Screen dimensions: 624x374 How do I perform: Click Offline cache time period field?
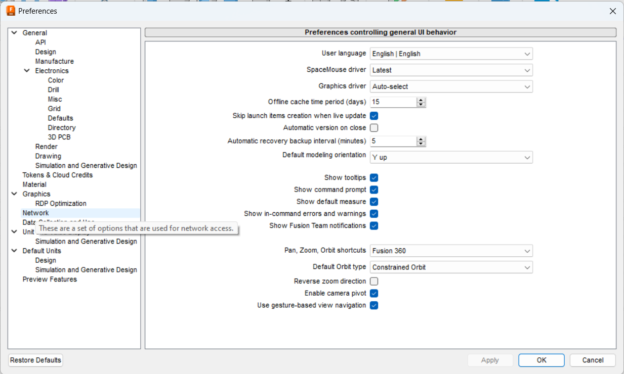pos(393,102)
